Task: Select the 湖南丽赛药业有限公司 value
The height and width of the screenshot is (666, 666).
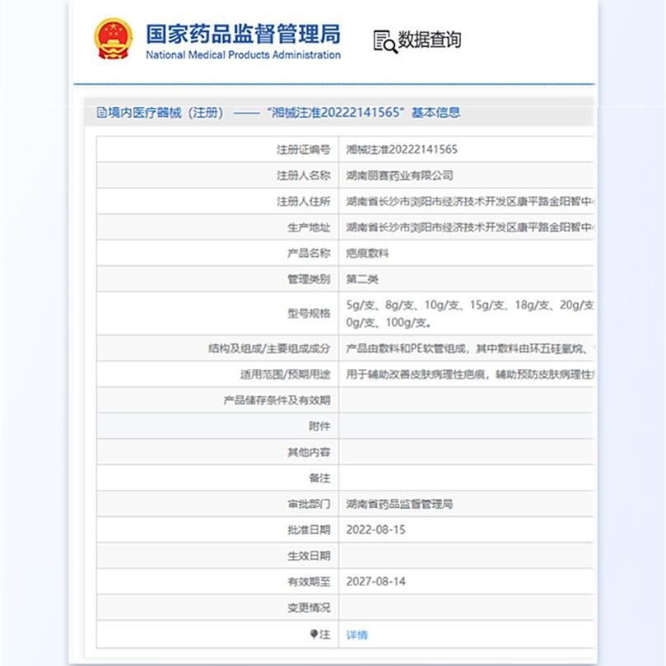Action: [x=399, y=175]
